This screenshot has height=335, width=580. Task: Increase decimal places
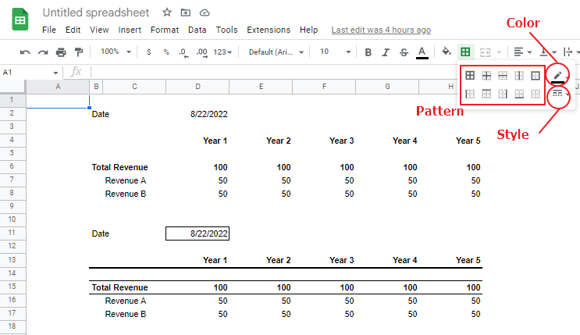point(202,52)
